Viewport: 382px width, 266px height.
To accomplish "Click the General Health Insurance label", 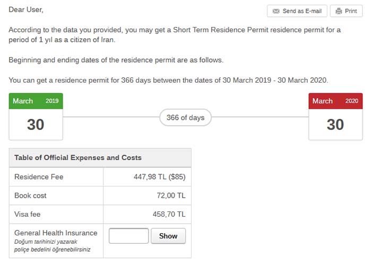I will pos(56,233).
